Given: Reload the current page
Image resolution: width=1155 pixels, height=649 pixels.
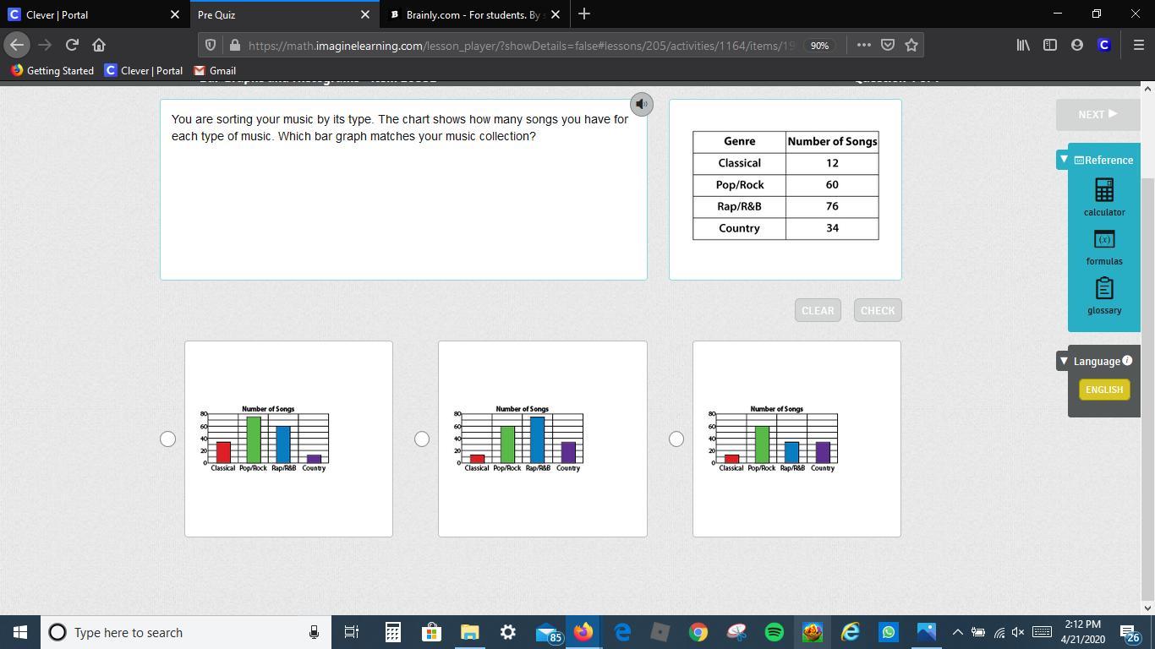Looking at the screenshot, I should pyautogui.click(x=72, y=45).
